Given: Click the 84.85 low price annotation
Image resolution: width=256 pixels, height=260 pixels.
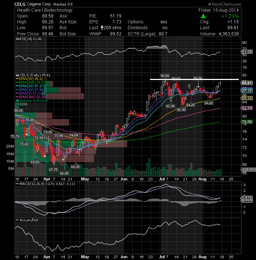Looking at the screenshot, I should pyautogui.click(x=209, y=103).
